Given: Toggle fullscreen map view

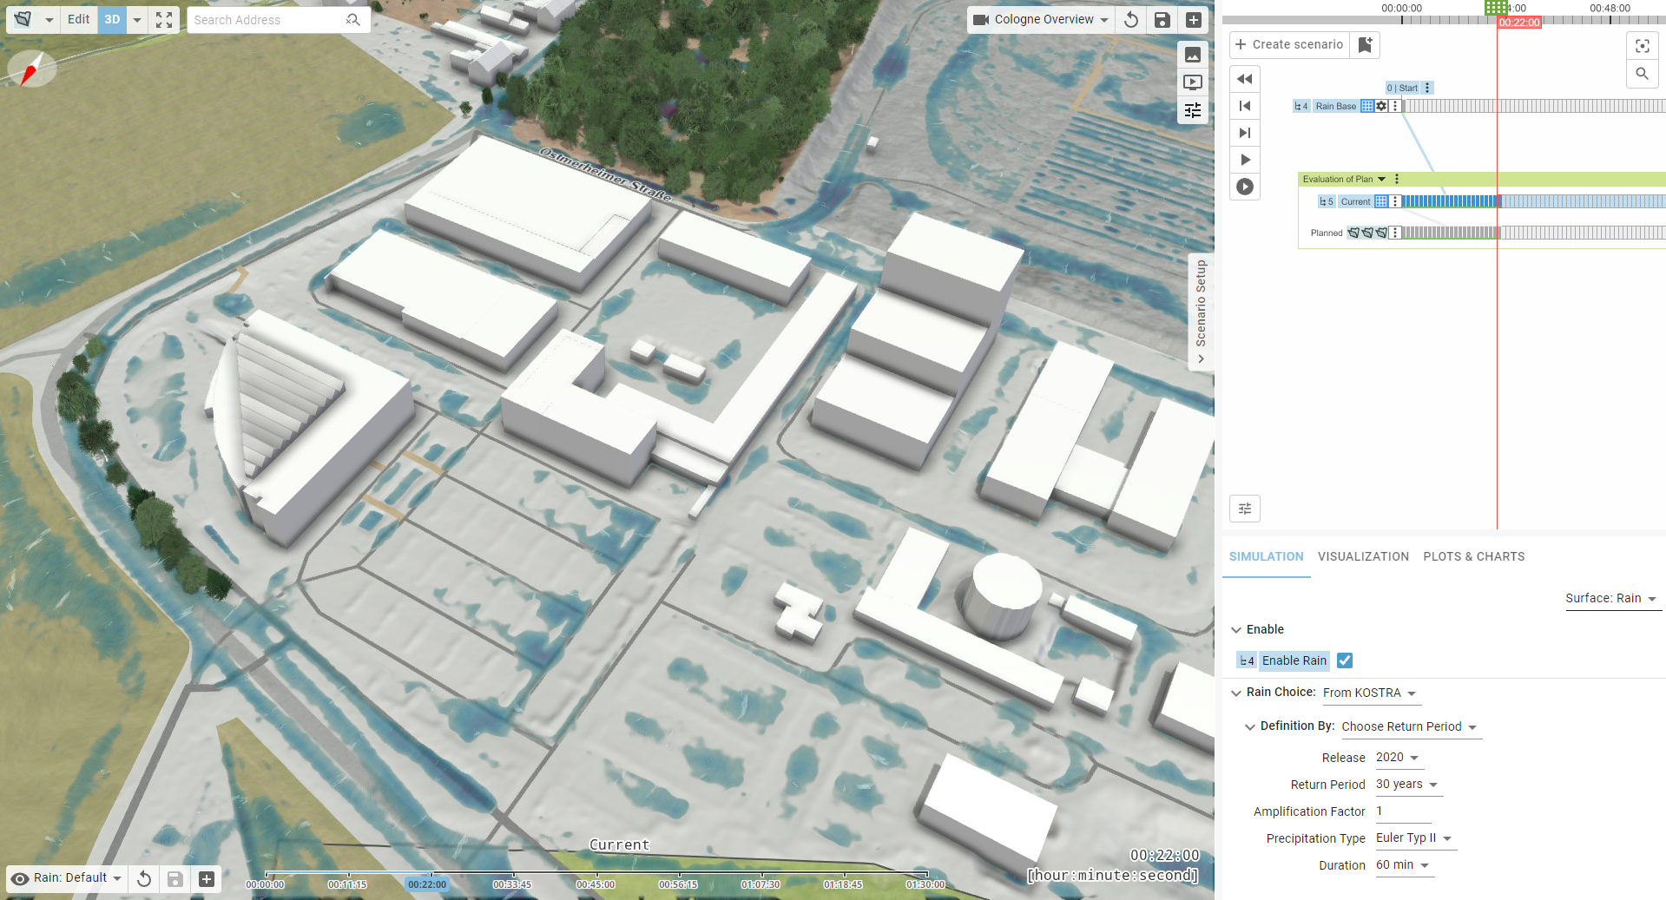Looking at the screenshot, I should [164, 20].
